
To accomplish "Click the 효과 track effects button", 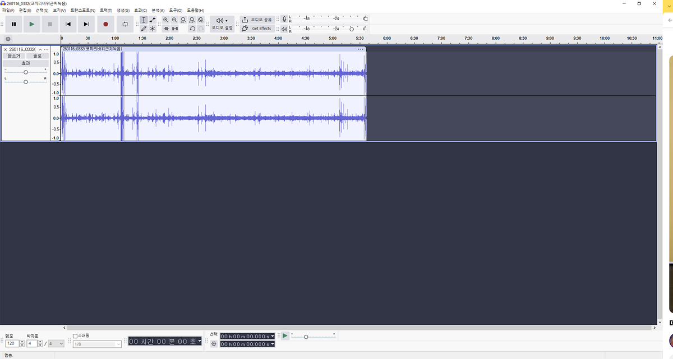I will point(26,63).
